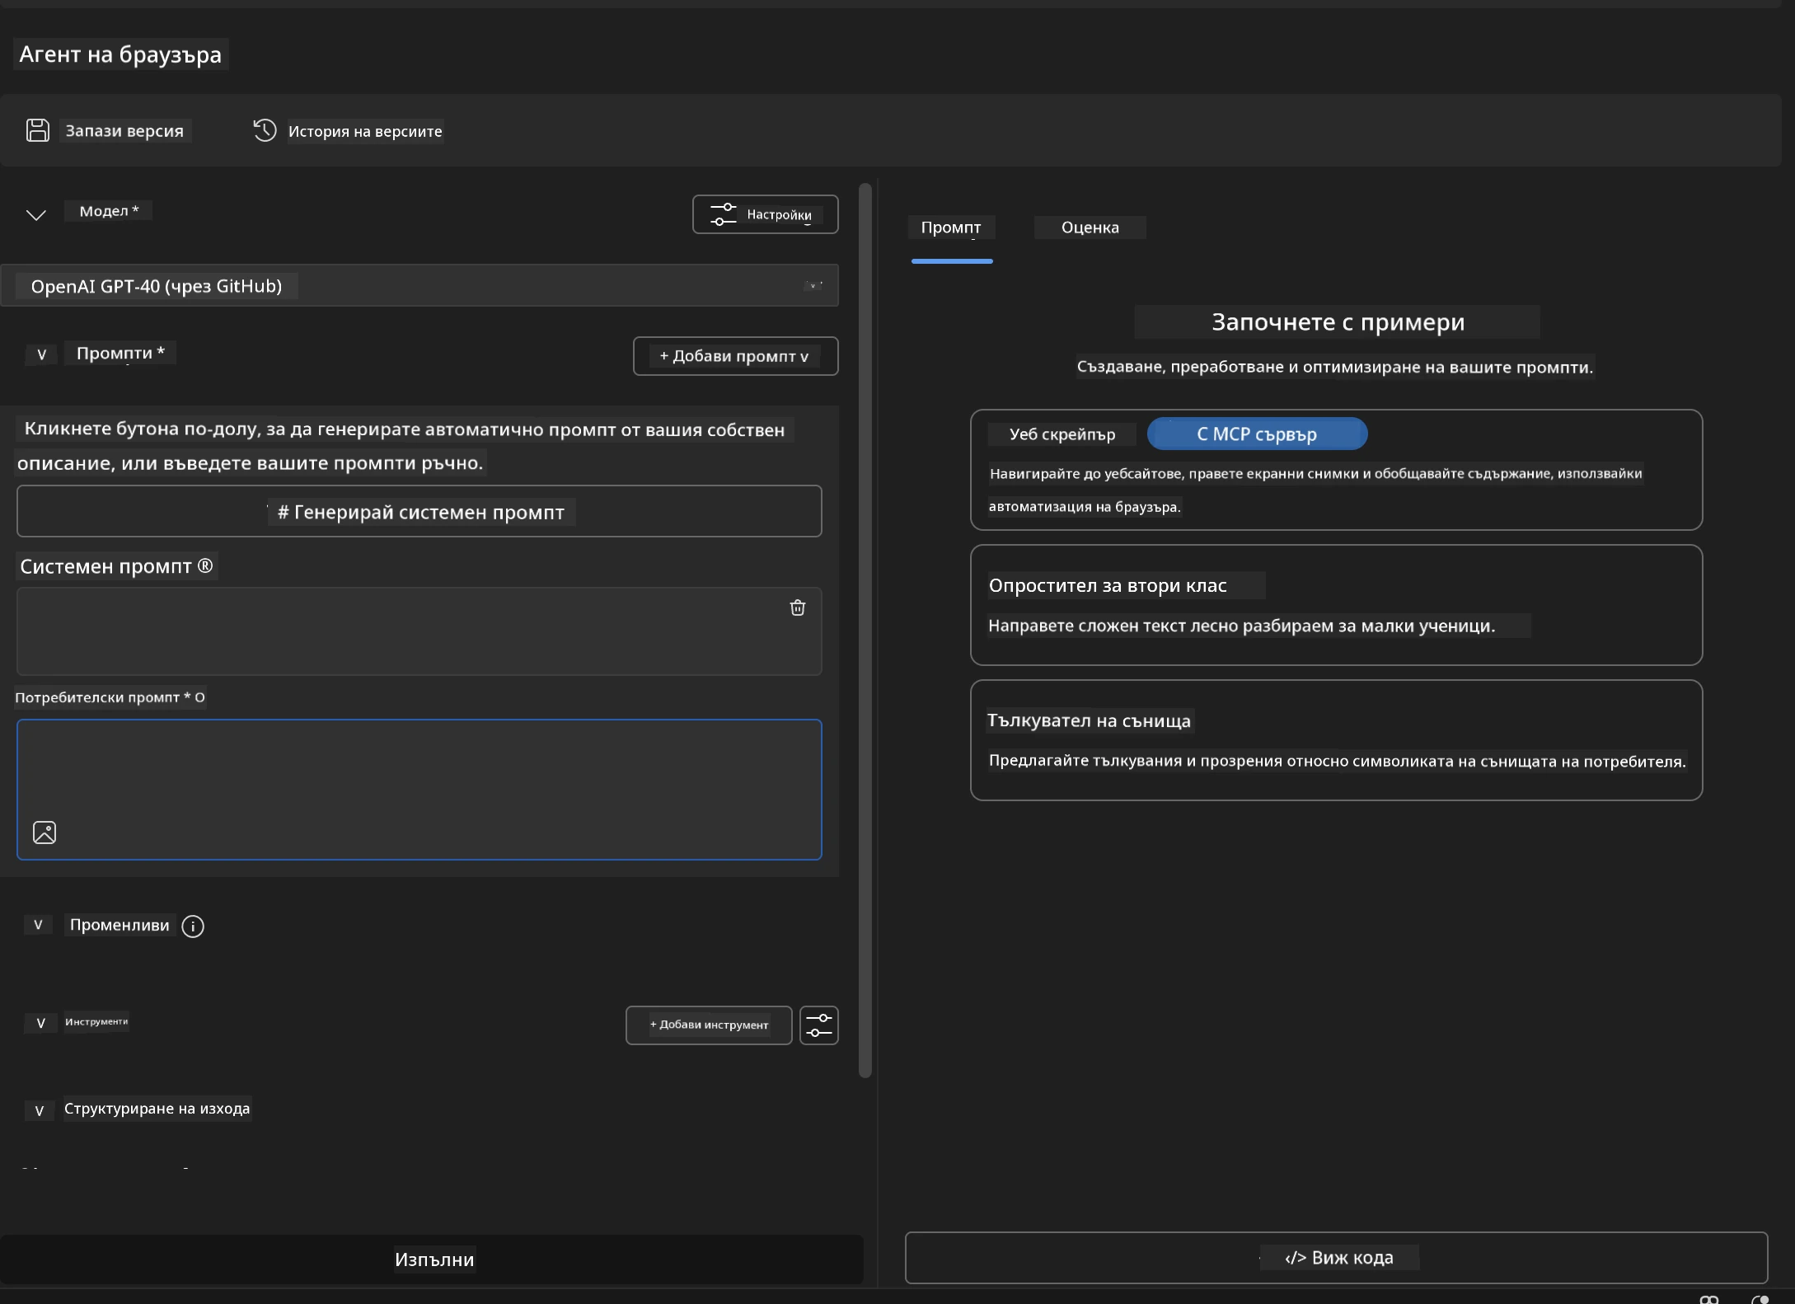The width and height of the screenshot is (1795, 1304).
Task: Open Опростител за втори клас example
Action: [x=1336, y=605]
